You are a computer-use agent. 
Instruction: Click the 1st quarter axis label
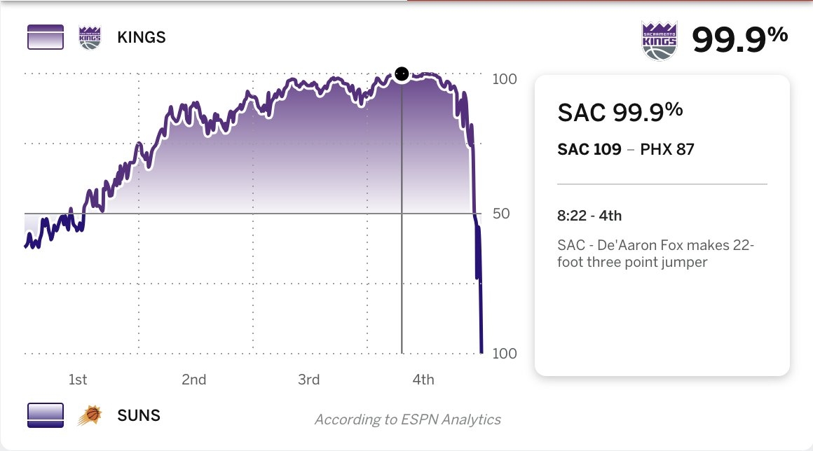point(78,380)
